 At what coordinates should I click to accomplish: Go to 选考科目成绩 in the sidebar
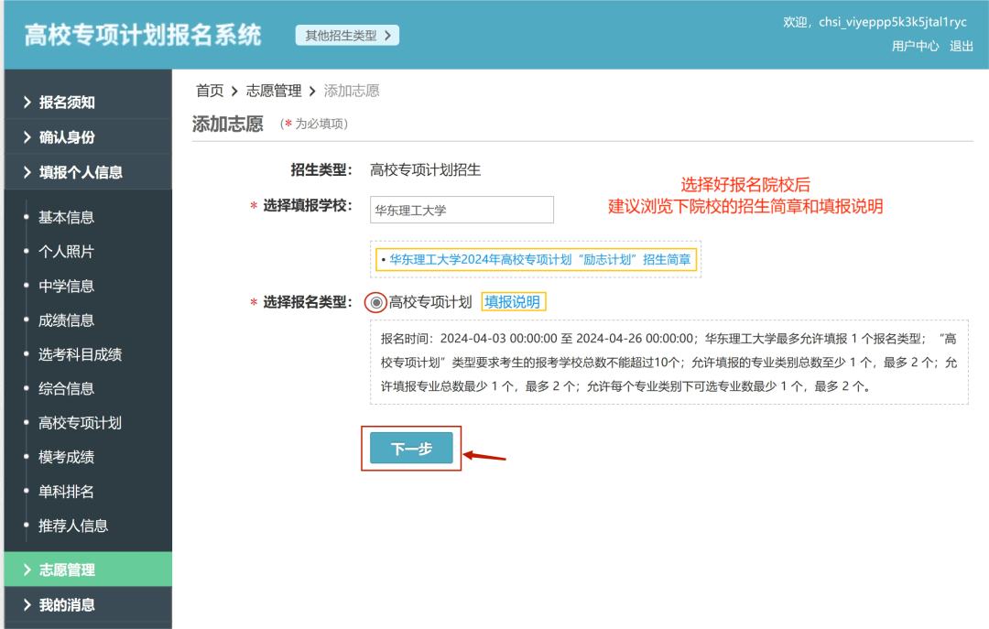pyautogui.click(x=80, y=353)
